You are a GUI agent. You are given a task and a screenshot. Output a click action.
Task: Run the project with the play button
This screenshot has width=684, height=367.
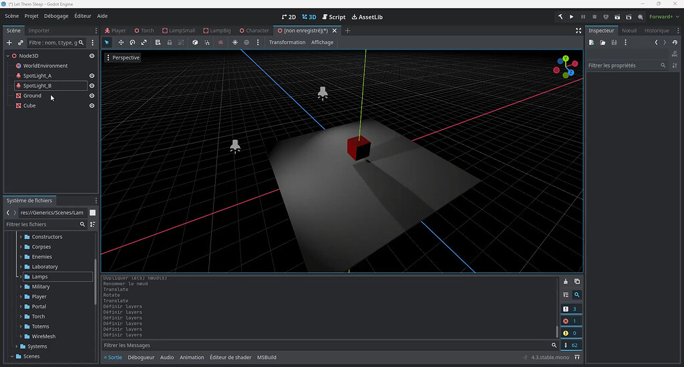[572, 17]
